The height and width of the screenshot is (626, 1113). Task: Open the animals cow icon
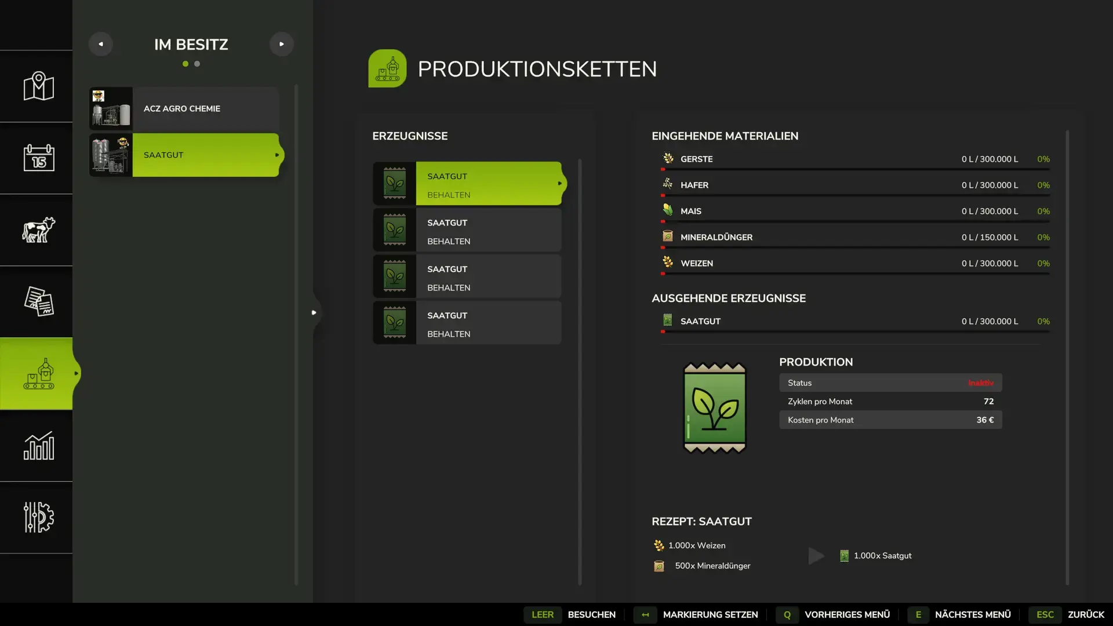click(38, 230)
